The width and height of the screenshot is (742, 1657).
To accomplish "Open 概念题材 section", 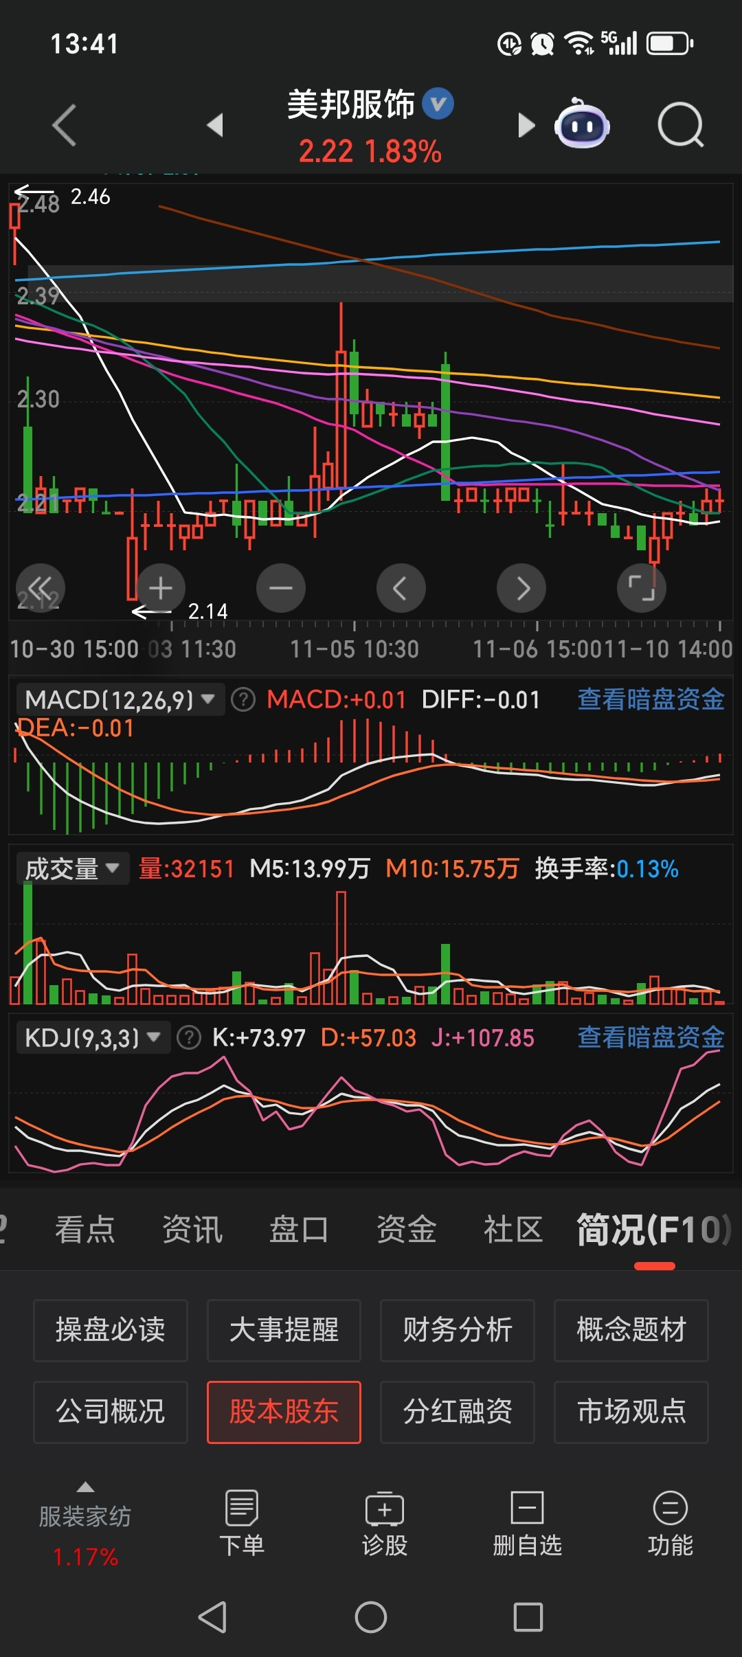I will [x=631, y=1330].
